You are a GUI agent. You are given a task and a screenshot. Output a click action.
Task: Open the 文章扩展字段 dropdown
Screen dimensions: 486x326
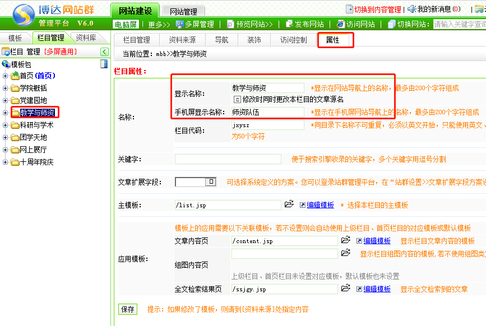click(x=211, y=182)
